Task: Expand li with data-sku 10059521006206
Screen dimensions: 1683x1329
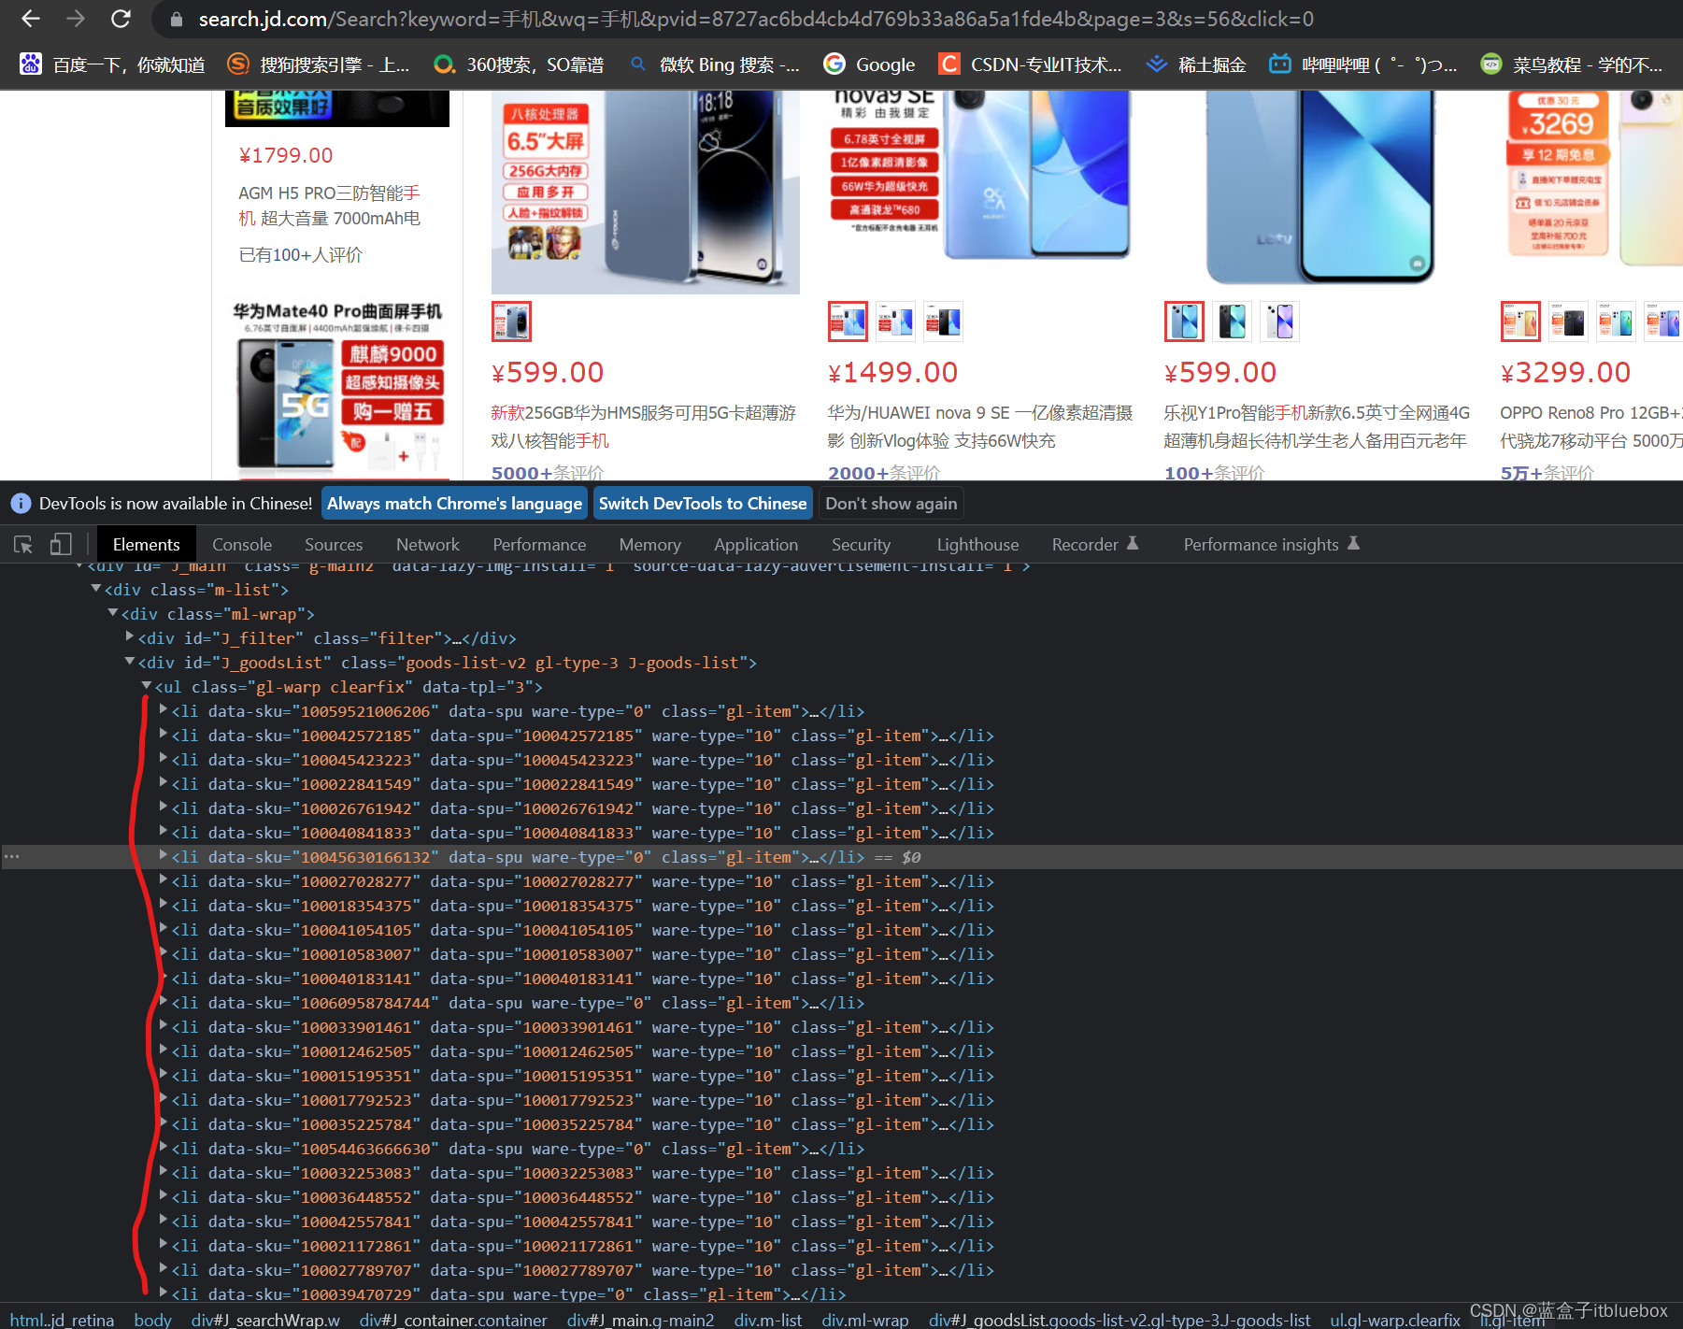Action: tap(164, 710)
